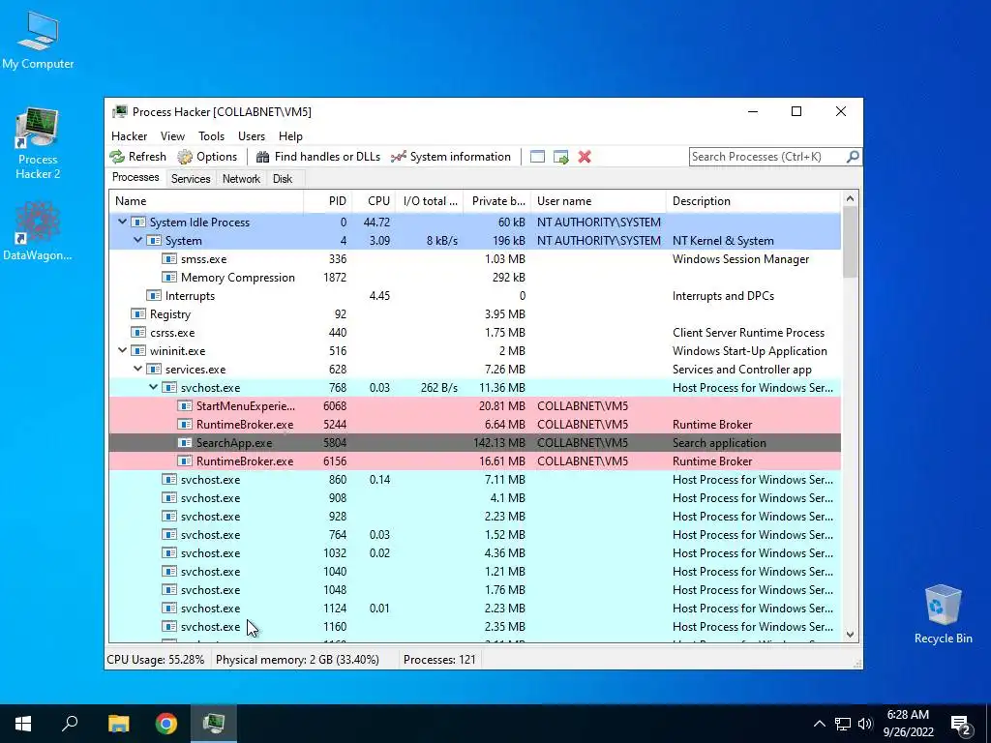Click the CPU Usage status bar entry
The width and height of the screenshot is (991, 743).
tap(156, 660)
